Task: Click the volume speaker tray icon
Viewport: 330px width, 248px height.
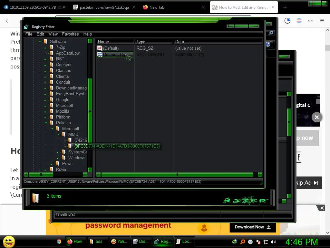Action: point(274,242)
